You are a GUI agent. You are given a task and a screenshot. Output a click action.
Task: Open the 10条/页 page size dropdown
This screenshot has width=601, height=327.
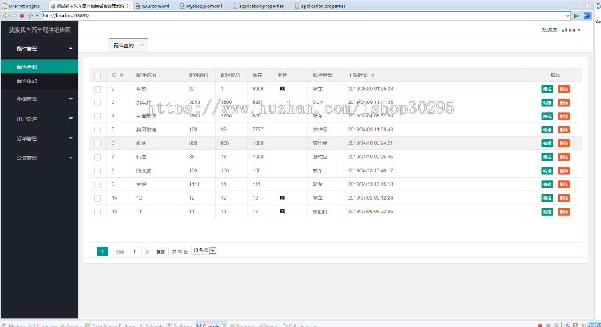pos(204,250)
